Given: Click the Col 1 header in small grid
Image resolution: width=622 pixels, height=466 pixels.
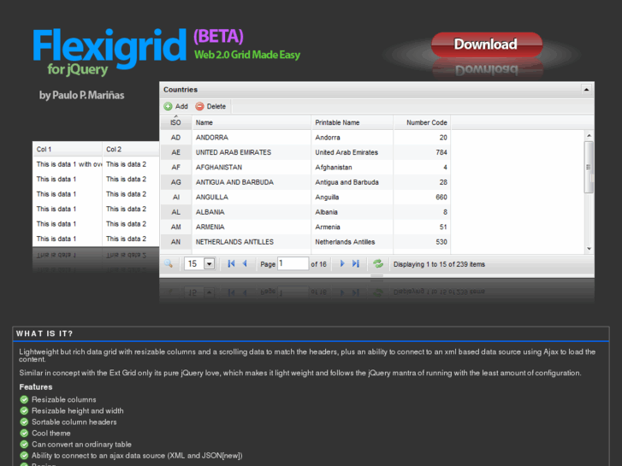Looking at the screenshot, I should [68, 150].
